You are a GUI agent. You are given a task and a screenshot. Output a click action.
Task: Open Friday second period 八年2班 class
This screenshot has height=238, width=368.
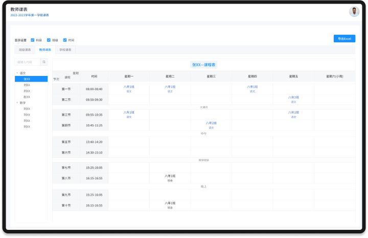point(293,97)
